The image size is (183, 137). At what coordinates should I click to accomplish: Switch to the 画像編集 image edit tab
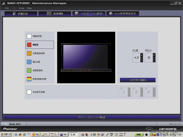55,14
